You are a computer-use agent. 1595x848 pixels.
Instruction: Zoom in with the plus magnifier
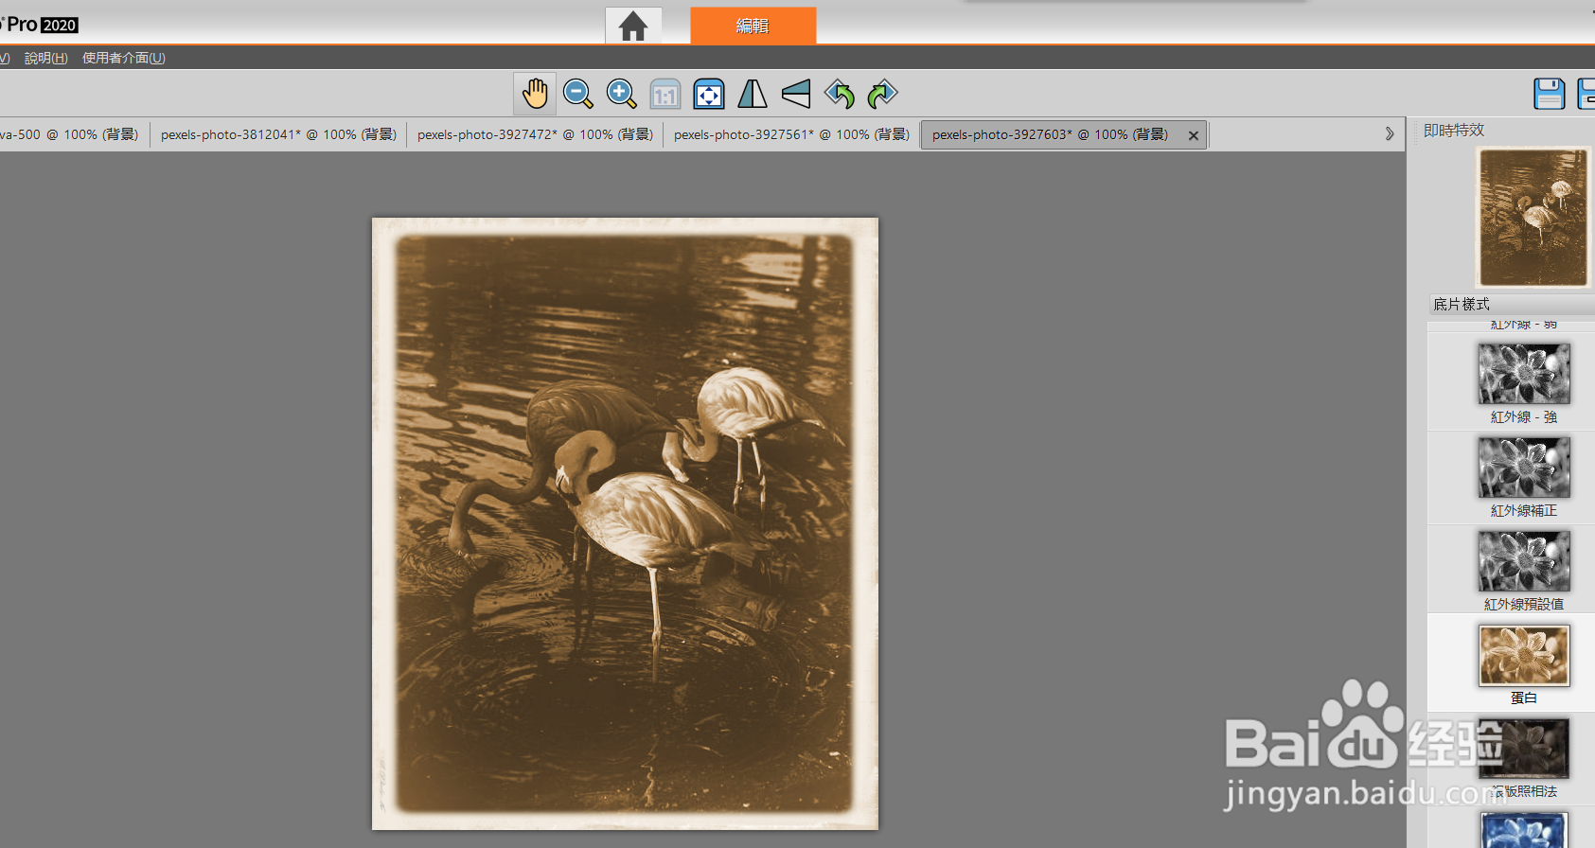coord(621,94)
